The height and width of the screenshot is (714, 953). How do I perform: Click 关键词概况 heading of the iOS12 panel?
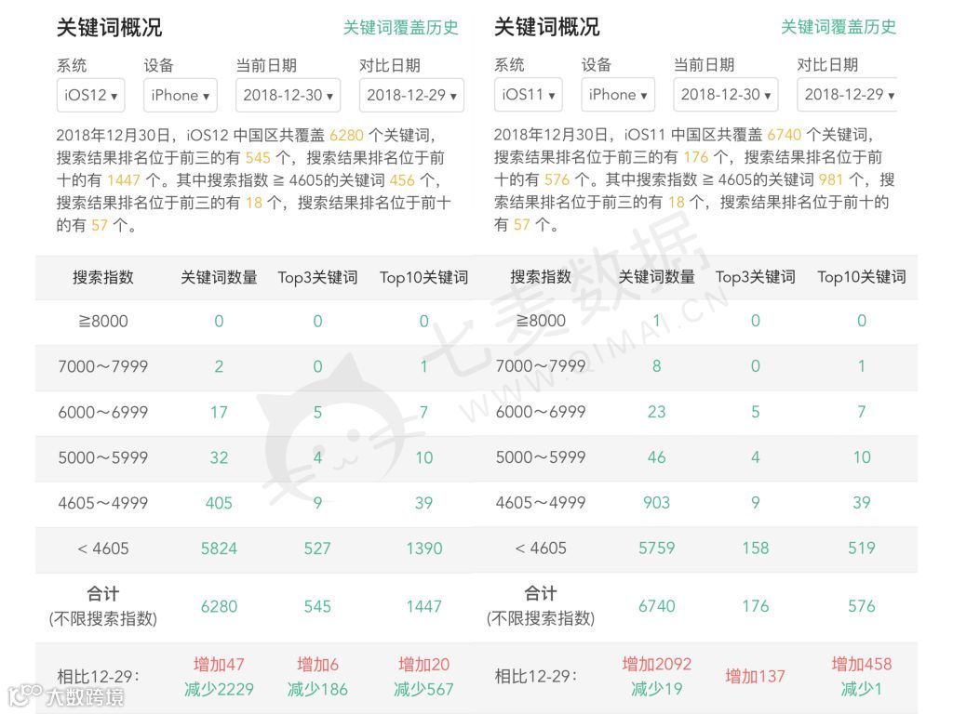(x=110, y=27)
